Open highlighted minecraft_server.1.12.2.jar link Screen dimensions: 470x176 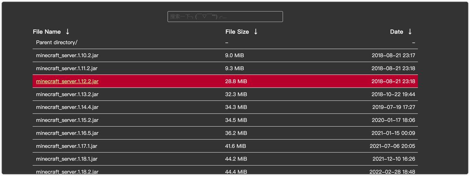pos(67,81)
